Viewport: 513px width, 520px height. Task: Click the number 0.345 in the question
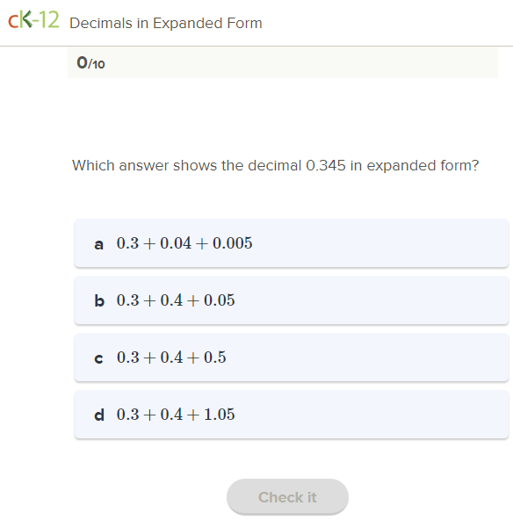[326, 165]
